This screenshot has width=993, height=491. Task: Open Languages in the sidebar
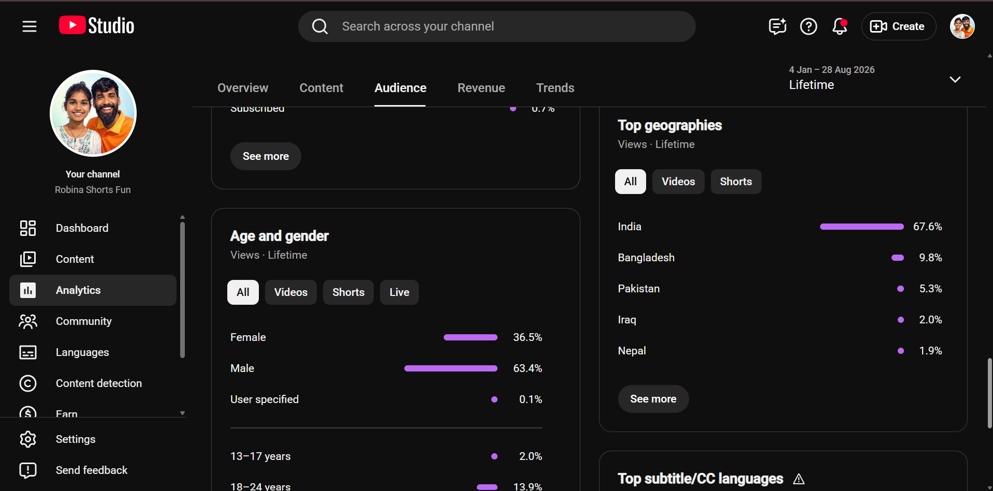93,352
